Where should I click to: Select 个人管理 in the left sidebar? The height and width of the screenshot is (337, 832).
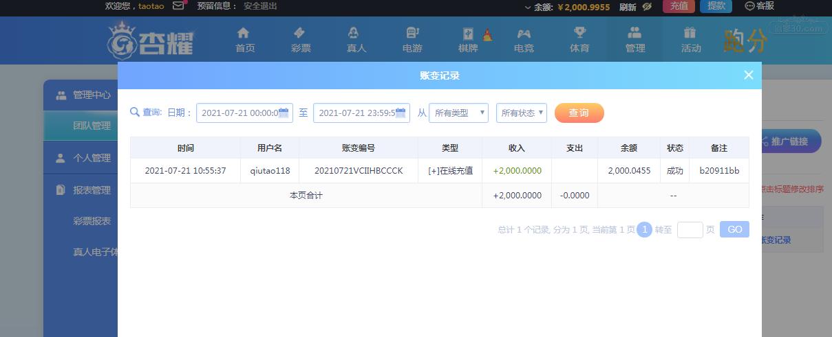pos(92,158)
